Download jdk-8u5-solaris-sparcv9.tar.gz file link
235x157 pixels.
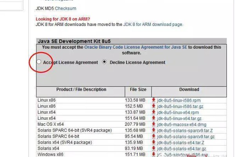(186, 137)
